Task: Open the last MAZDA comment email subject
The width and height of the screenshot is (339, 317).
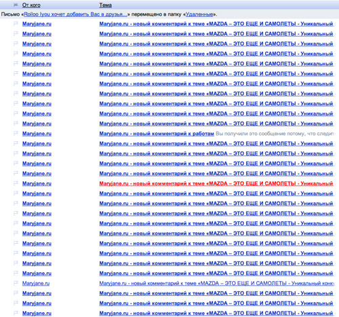Action: tap(216, 314)
